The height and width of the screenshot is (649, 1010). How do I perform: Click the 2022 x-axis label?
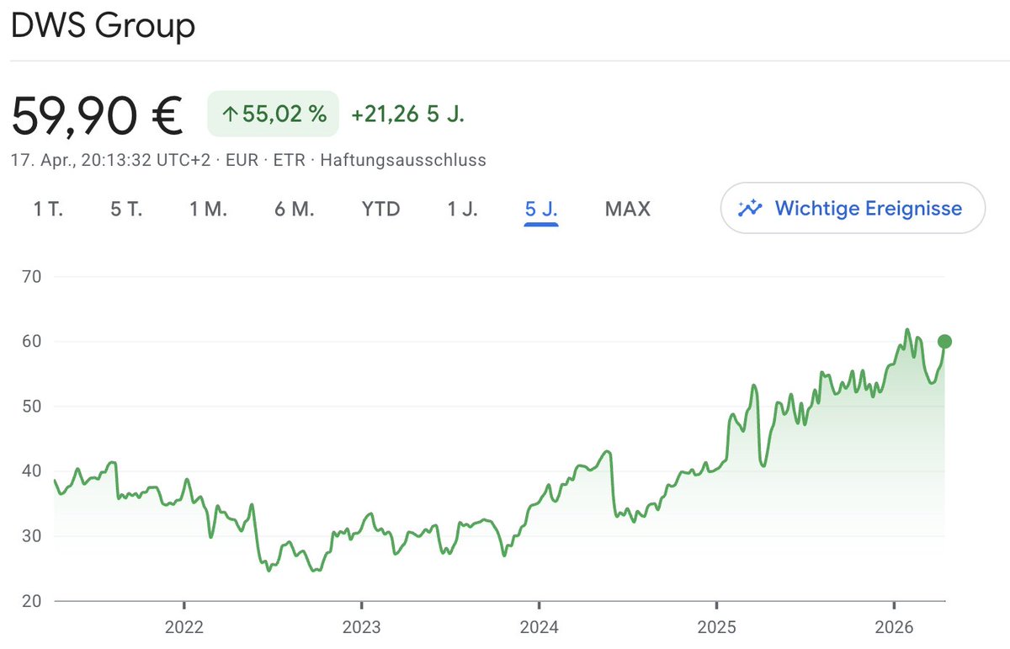point(183,628)
